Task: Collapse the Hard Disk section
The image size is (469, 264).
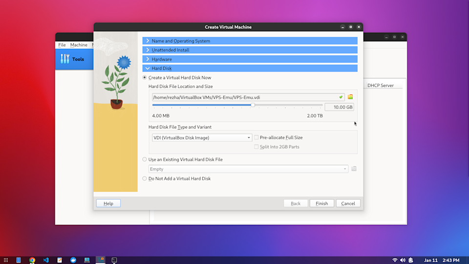Action: (x=250, y=68)
